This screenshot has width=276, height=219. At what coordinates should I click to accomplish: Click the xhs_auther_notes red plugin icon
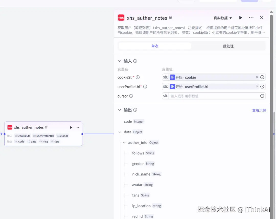121,18
